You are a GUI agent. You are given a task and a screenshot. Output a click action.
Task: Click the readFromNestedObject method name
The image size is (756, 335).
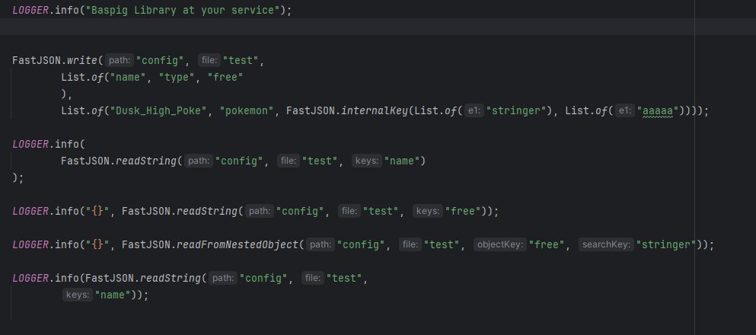238,245
